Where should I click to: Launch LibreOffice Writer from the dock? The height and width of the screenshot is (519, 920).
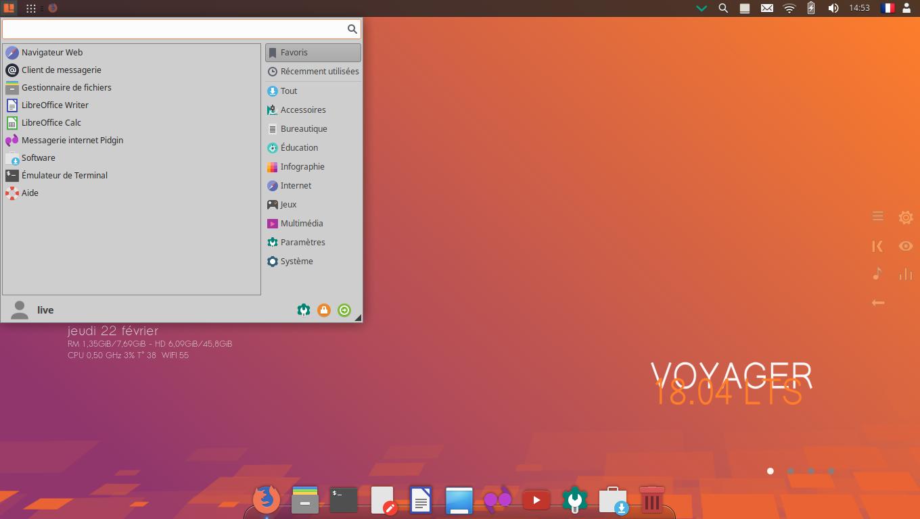421,501
